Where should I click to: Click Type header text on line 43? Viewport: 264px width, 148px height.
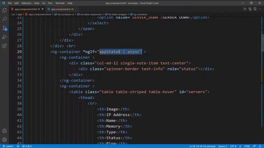111,132
